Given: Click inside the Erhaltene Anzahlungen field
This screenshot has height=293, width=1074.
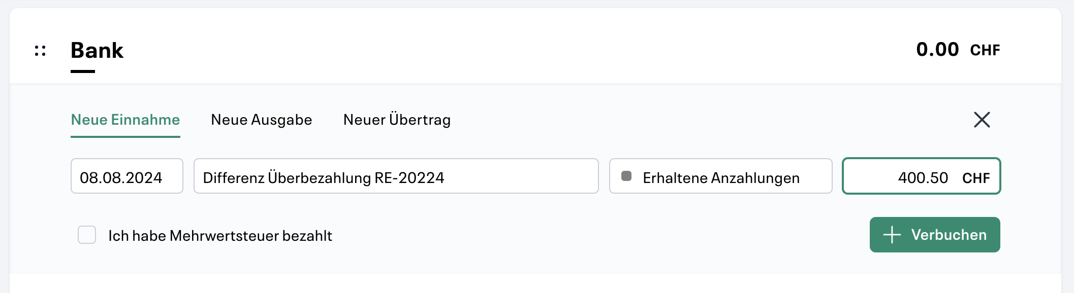Looking at the screenshot, I should pos(721,177).
